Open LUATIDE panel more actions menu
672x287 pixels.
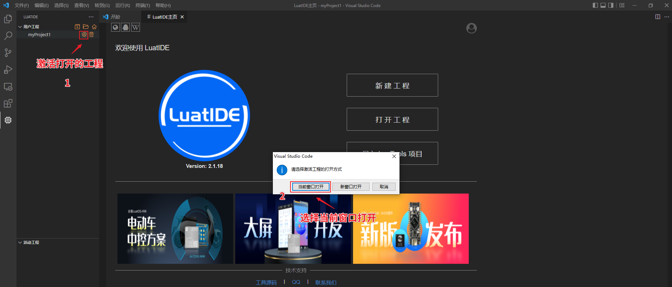[91, 17]
